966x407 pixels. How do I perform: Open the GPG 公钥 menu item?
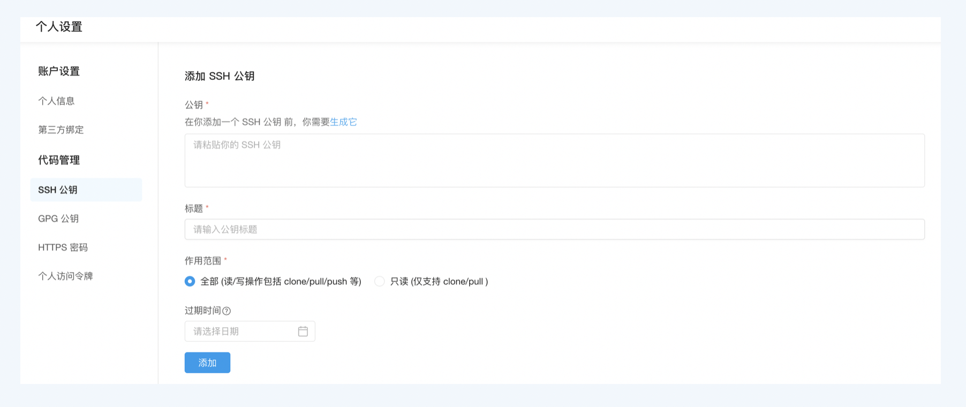tap(58, 218)
